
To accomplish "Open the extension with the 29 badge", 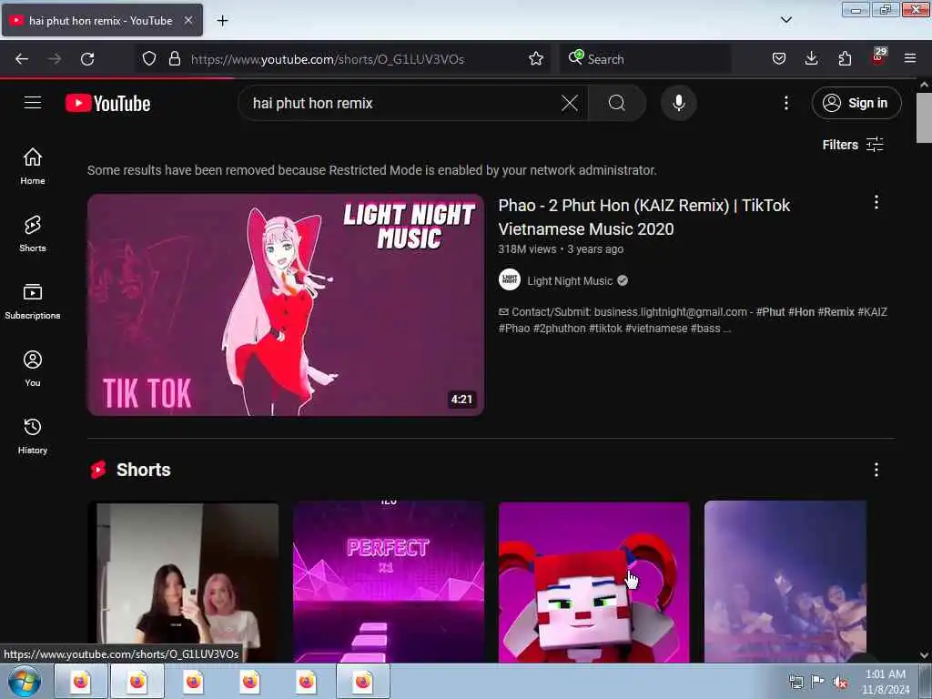I will (x=878, y=57).
